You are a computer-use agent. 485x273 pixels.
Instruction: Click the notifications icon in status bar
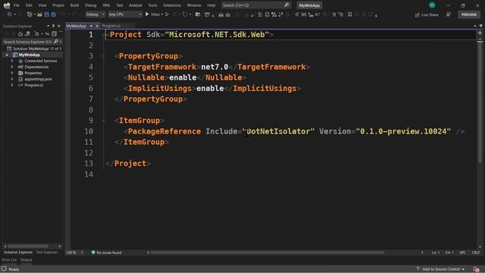tap(477, 269)
